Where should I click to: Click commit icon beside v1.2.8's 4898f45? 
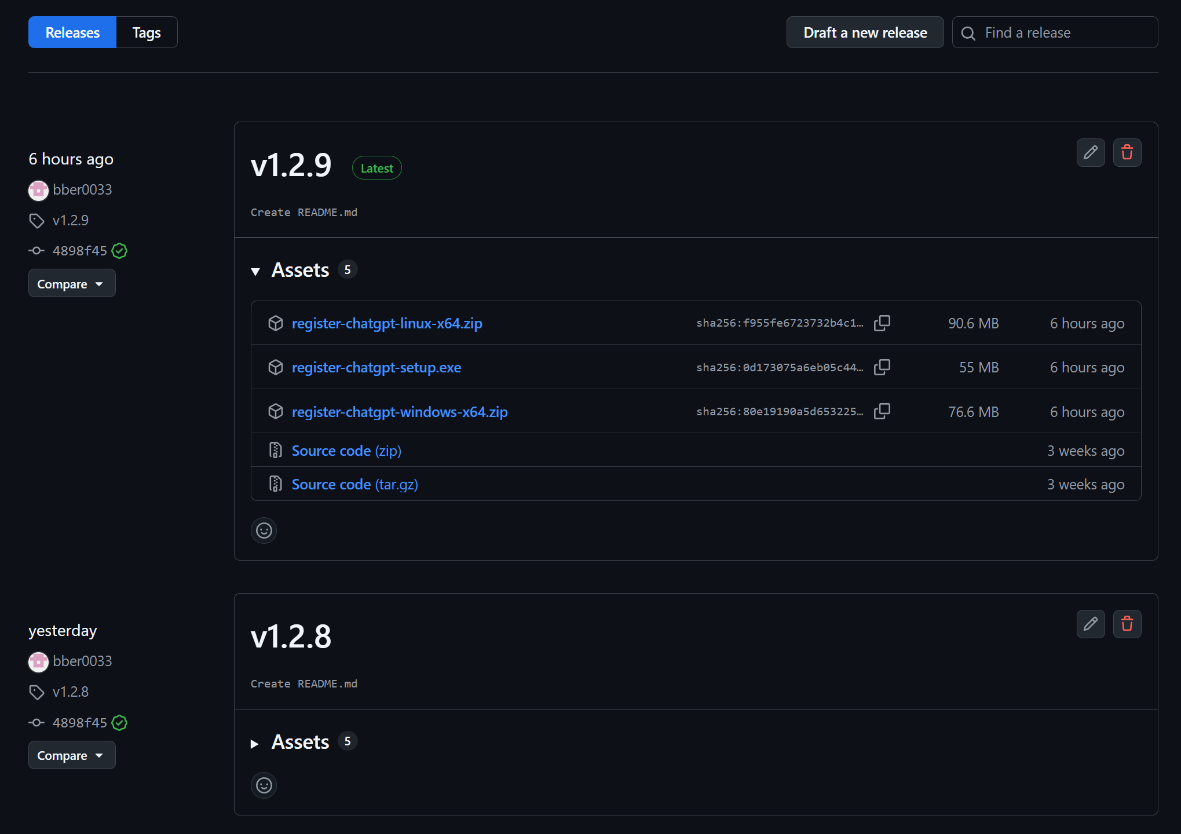[36, 723]
